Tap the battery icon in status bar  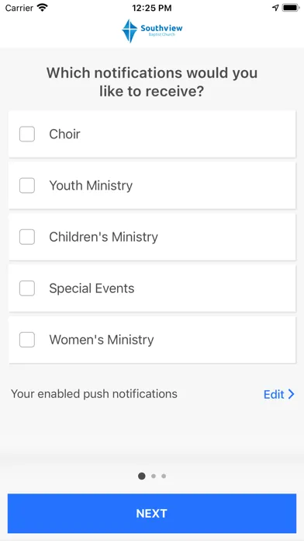[291, 8]
